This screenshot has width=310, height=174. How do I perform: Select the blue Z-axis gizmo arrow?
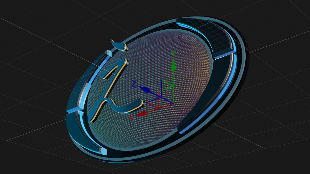tap(146, 90)
